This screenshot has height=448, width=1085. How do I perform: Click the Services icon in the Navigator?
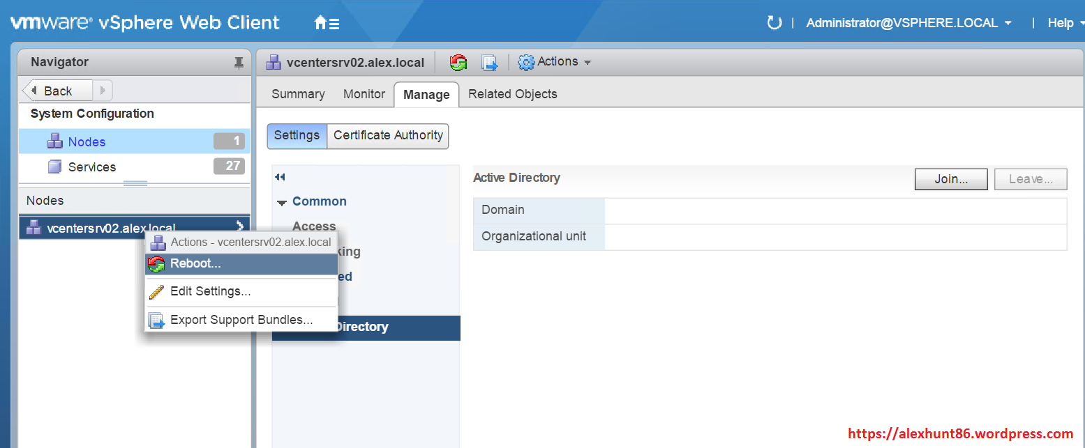pyautogui.click(x=54, y=167)
